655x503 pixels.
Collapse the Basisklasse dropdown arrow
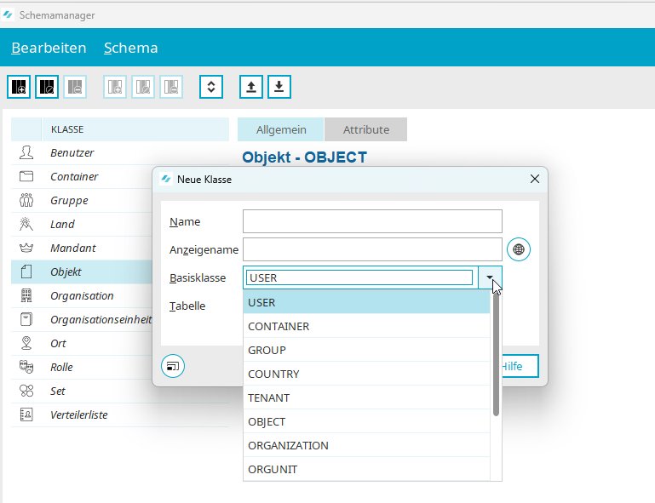pos(490,277)
